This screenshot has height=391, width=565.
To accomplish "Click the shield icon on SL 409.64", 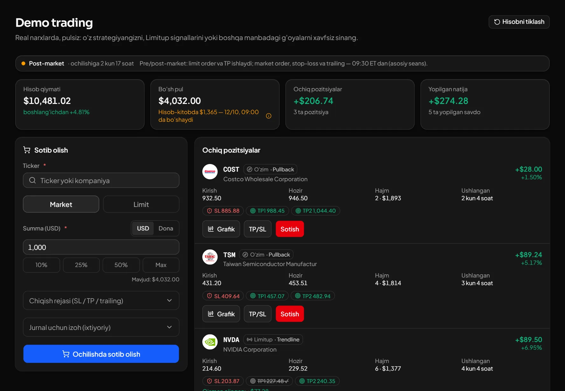I will pyautogui.click(x=209, y=296).
